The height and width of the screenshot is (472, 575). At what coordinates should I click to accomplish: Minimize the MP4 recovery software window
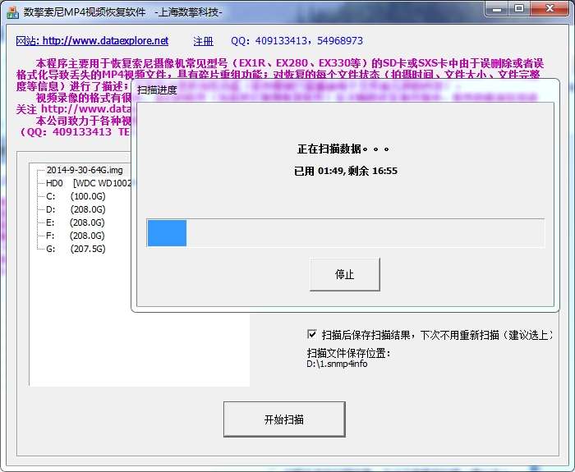(497, 9)
